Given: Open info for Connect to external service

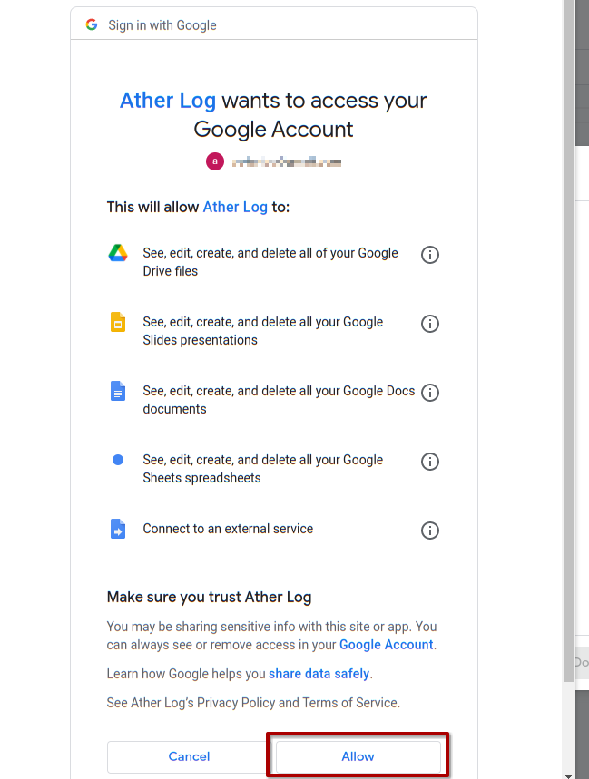Looking at the screenshot, I should (x=430, y=531).
